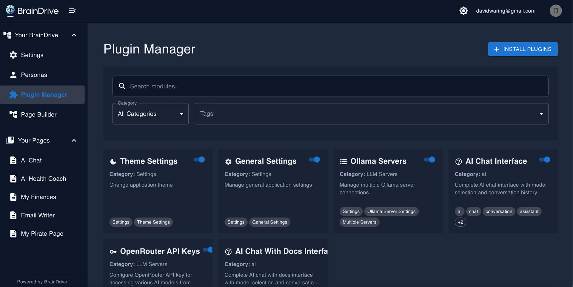Open the Plugin Manager menu item

[x=44, y=95]
